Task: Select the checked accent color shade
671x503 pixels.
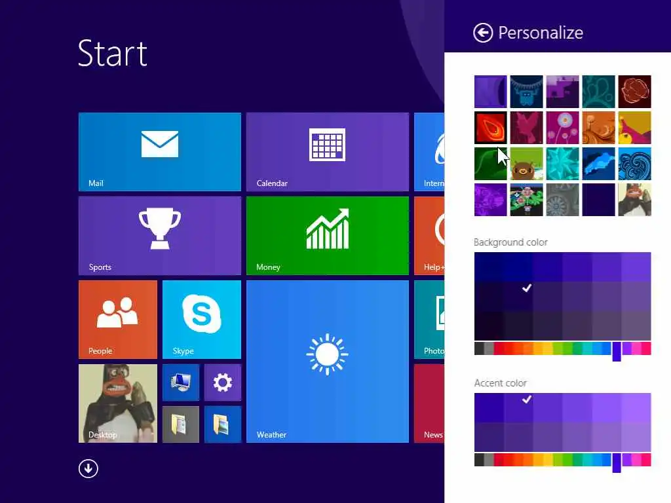Action: [x=518, y=407]
